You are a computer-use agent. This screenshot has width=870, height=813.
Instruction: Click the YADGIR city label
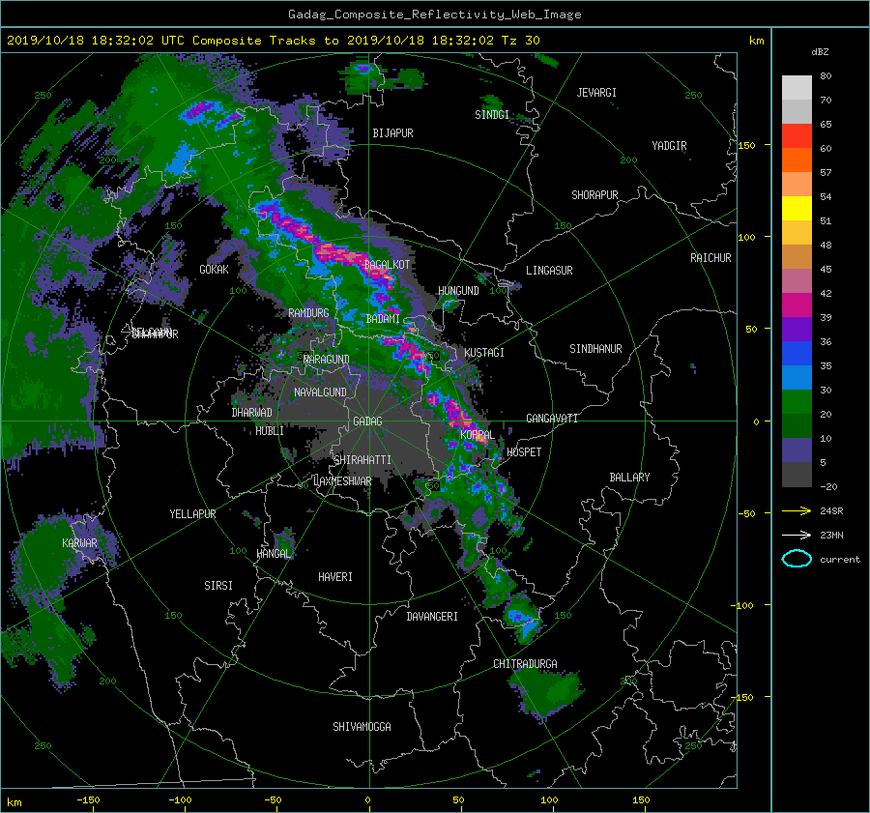point(669,146)
